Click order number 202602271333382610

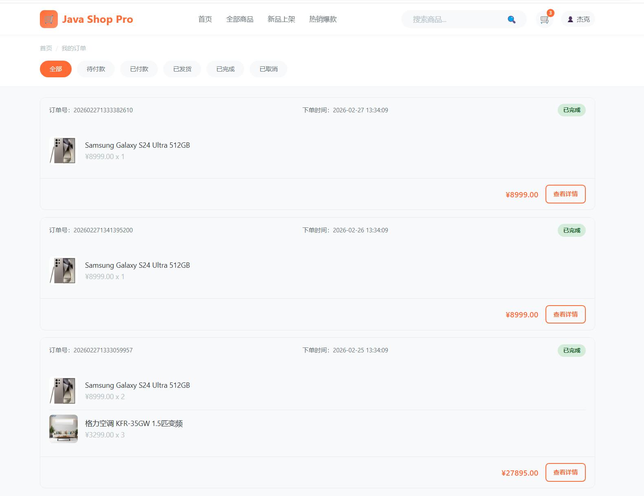point(103,110)
